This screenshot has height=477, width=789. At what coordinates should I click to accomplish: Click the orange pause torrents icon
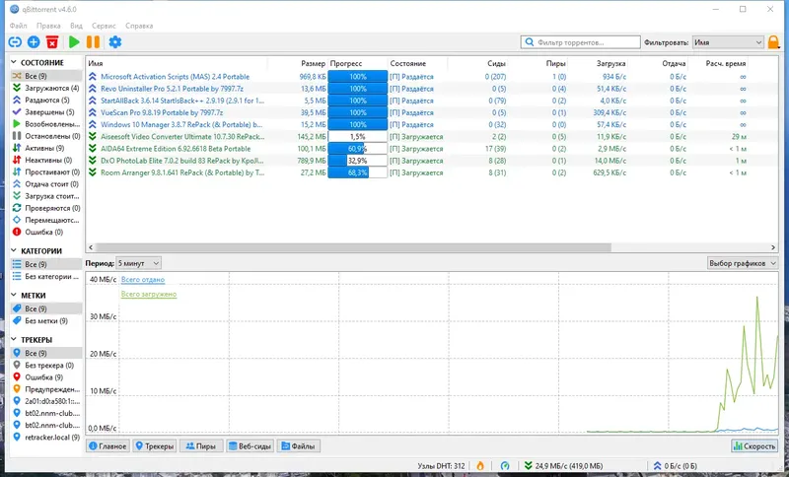pos(93,42)
